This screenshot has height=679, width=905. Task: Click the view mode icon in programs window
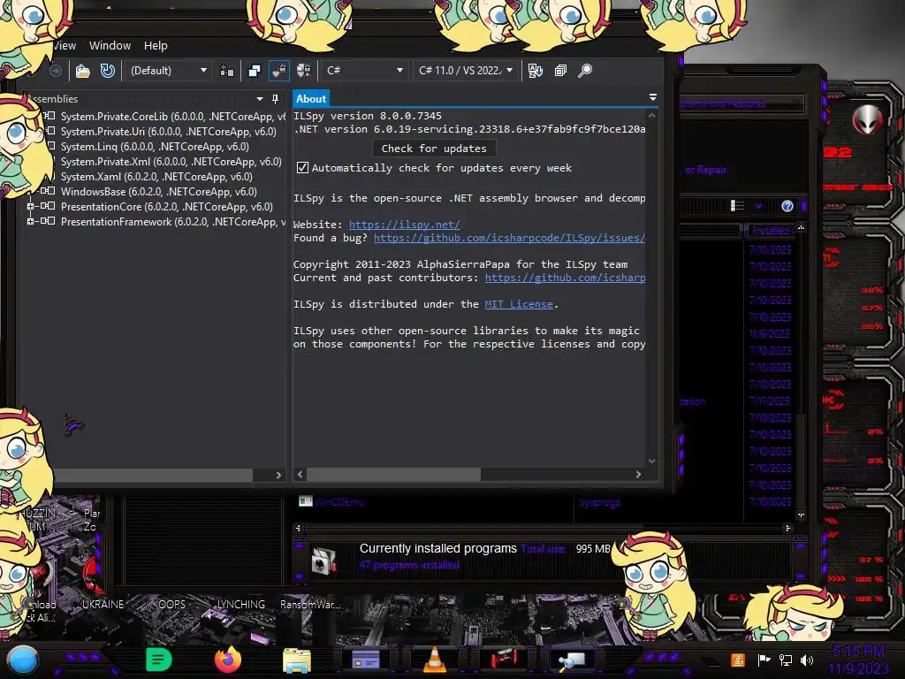737,206
